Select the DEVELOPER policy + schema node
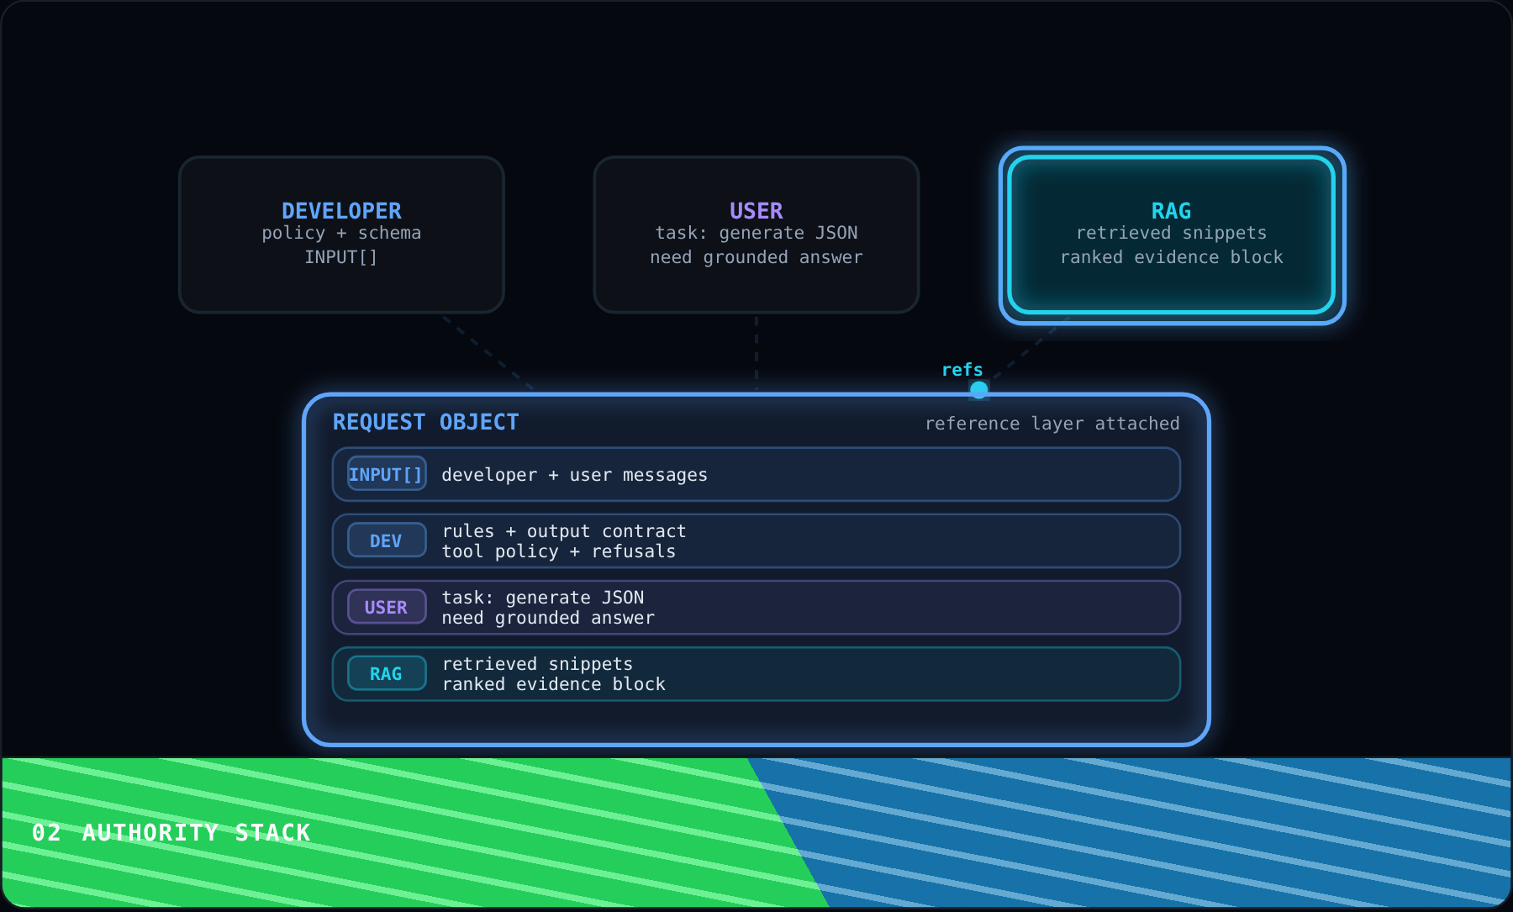This screenshot has width=1513, height=912. coord(341,235)
